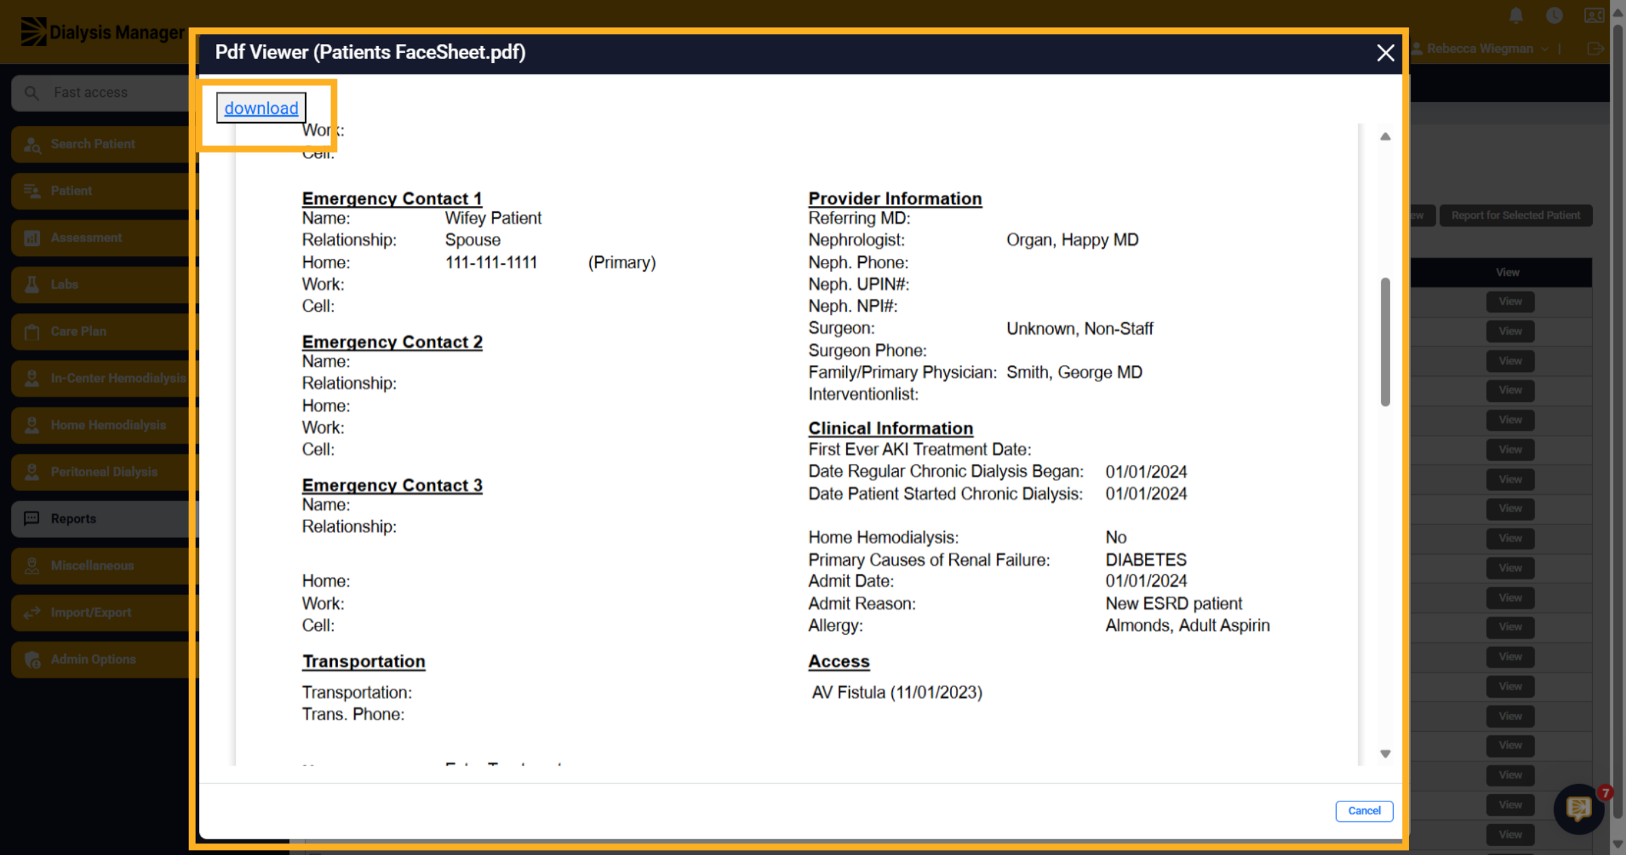Click the Reports speech bubble icon

pyautogui.click(x=32, y=518)
